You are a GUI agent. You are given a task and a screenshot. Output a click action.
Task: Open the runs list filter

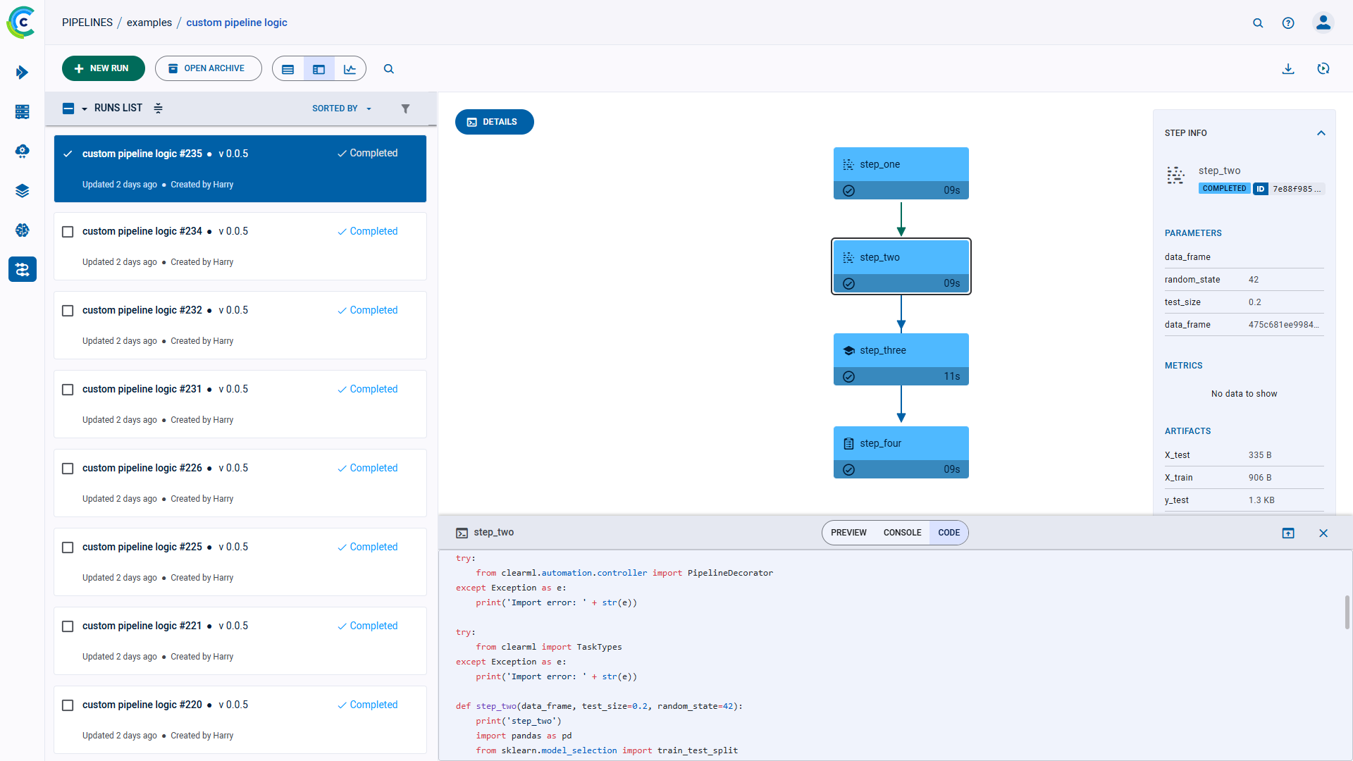(x=406, y=109)
